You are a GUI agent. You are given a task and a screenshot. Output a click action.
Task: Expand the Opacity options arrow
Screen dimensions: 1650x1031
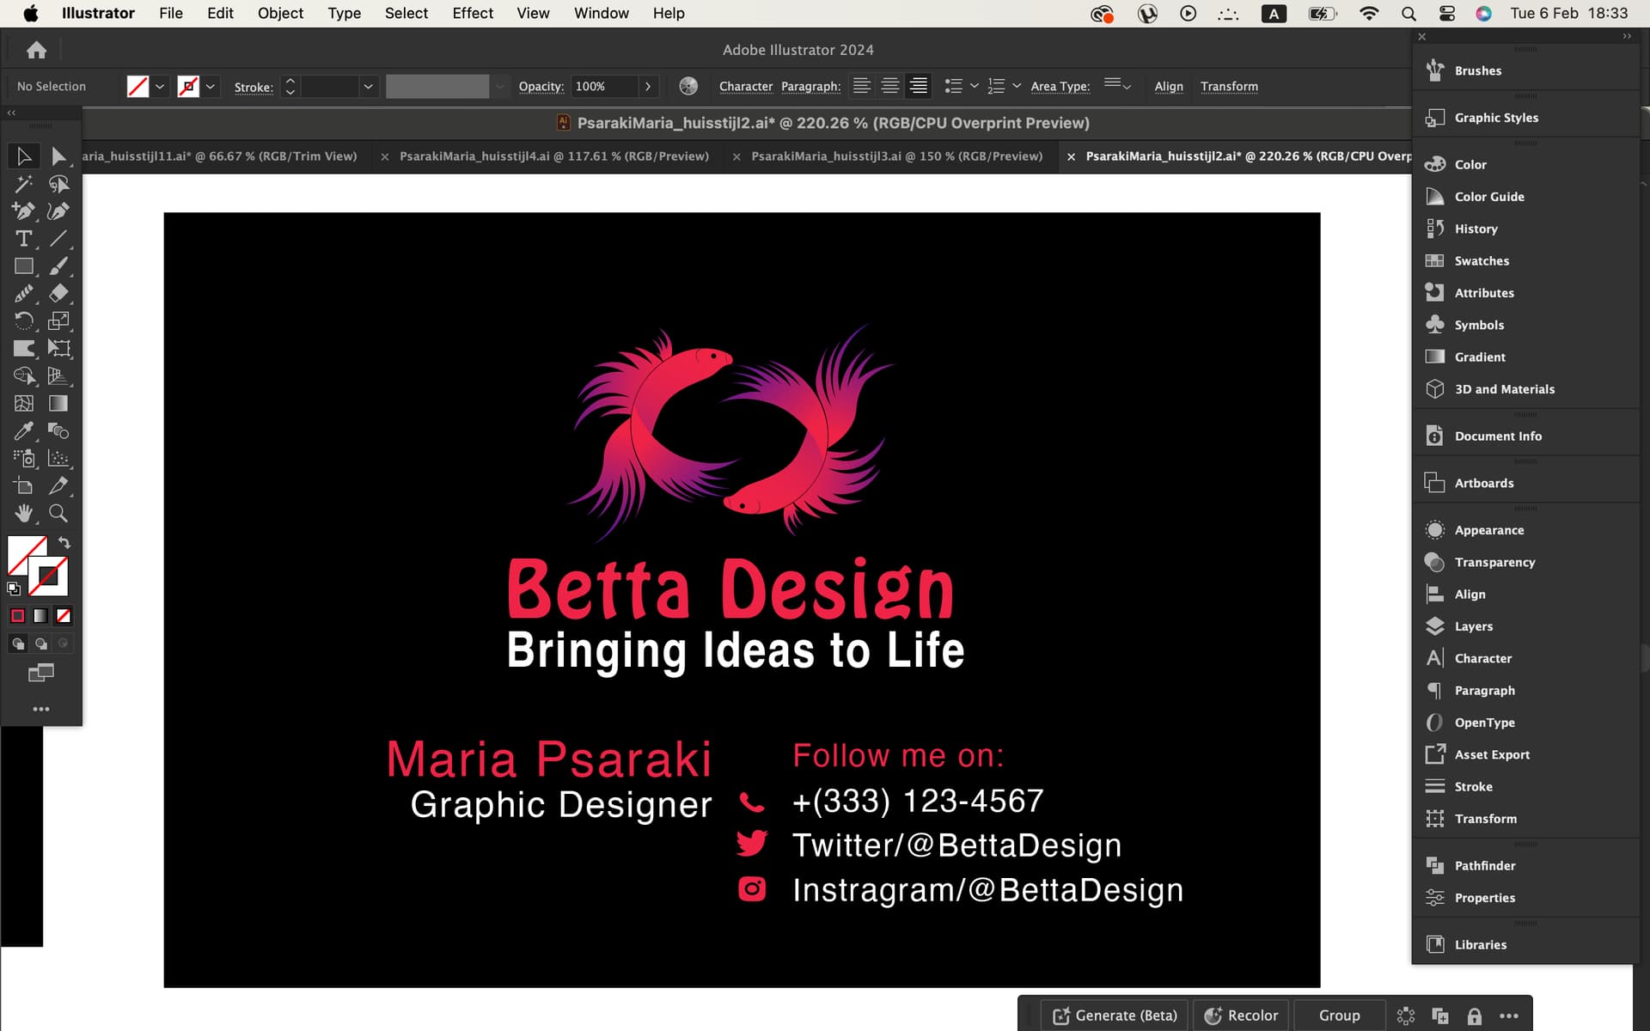pos(648,86)
